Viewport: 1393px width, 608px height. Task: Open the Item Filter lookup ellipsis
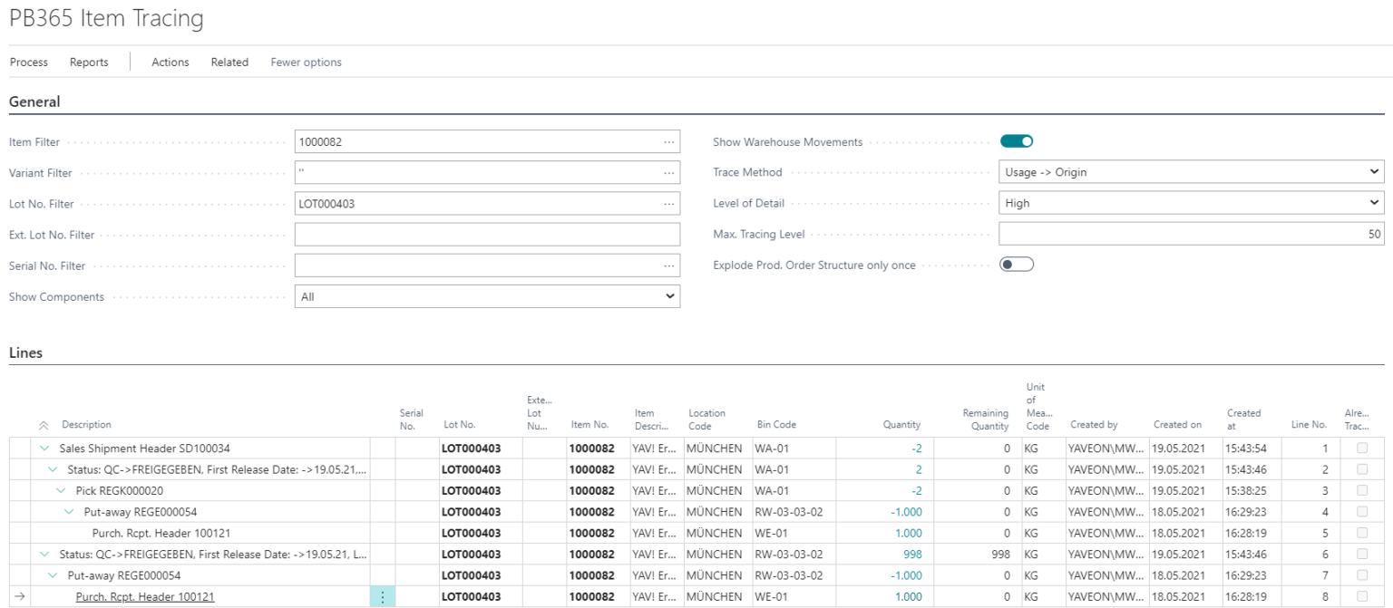668,140
